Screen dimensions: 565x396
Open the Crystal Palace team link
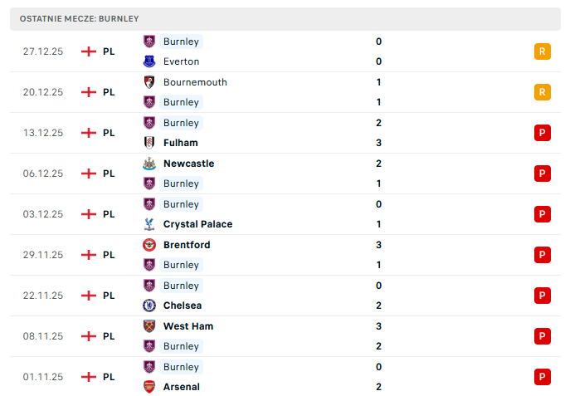197,224
